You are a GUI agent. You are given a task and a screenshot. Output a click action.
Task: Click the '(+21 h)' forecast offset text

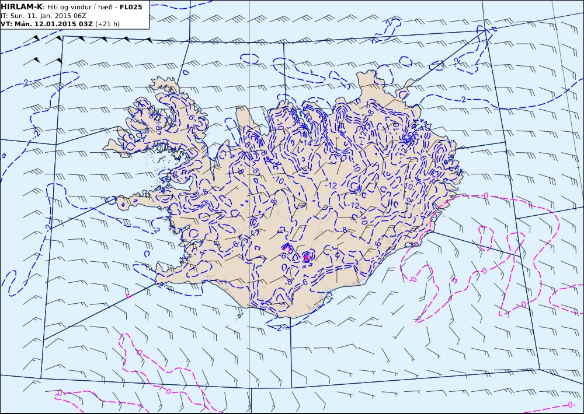tap(107, 24)
